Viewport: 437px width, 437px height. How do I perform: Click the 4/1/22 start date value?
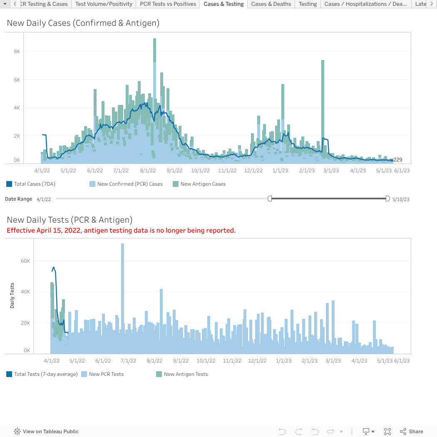(44, 199)
